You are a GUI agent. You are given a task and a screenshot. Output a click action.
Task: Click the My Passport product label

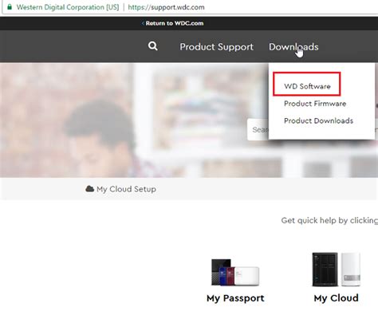(x=235, y=298)
